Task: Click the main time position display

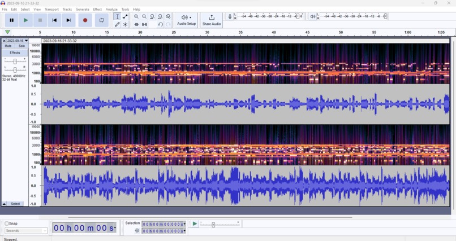Action: click(x=85, y=228)
